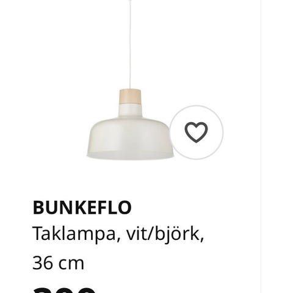
Task: Tap the heart outline to save the product
Action: coord(197,132)
